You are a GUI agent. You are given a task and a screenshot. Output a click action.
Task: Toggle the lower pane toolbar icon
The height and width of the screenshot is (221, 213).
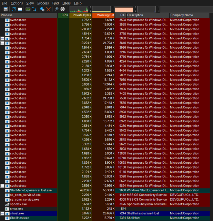(20, 9)
